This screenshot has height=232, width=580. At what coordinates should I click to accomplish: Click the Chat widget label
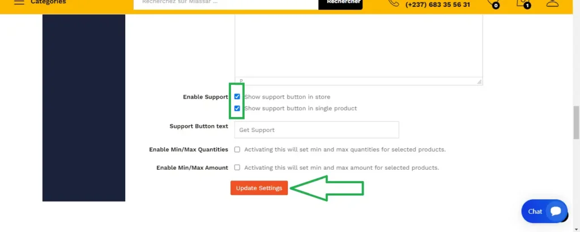pos(535,211)
